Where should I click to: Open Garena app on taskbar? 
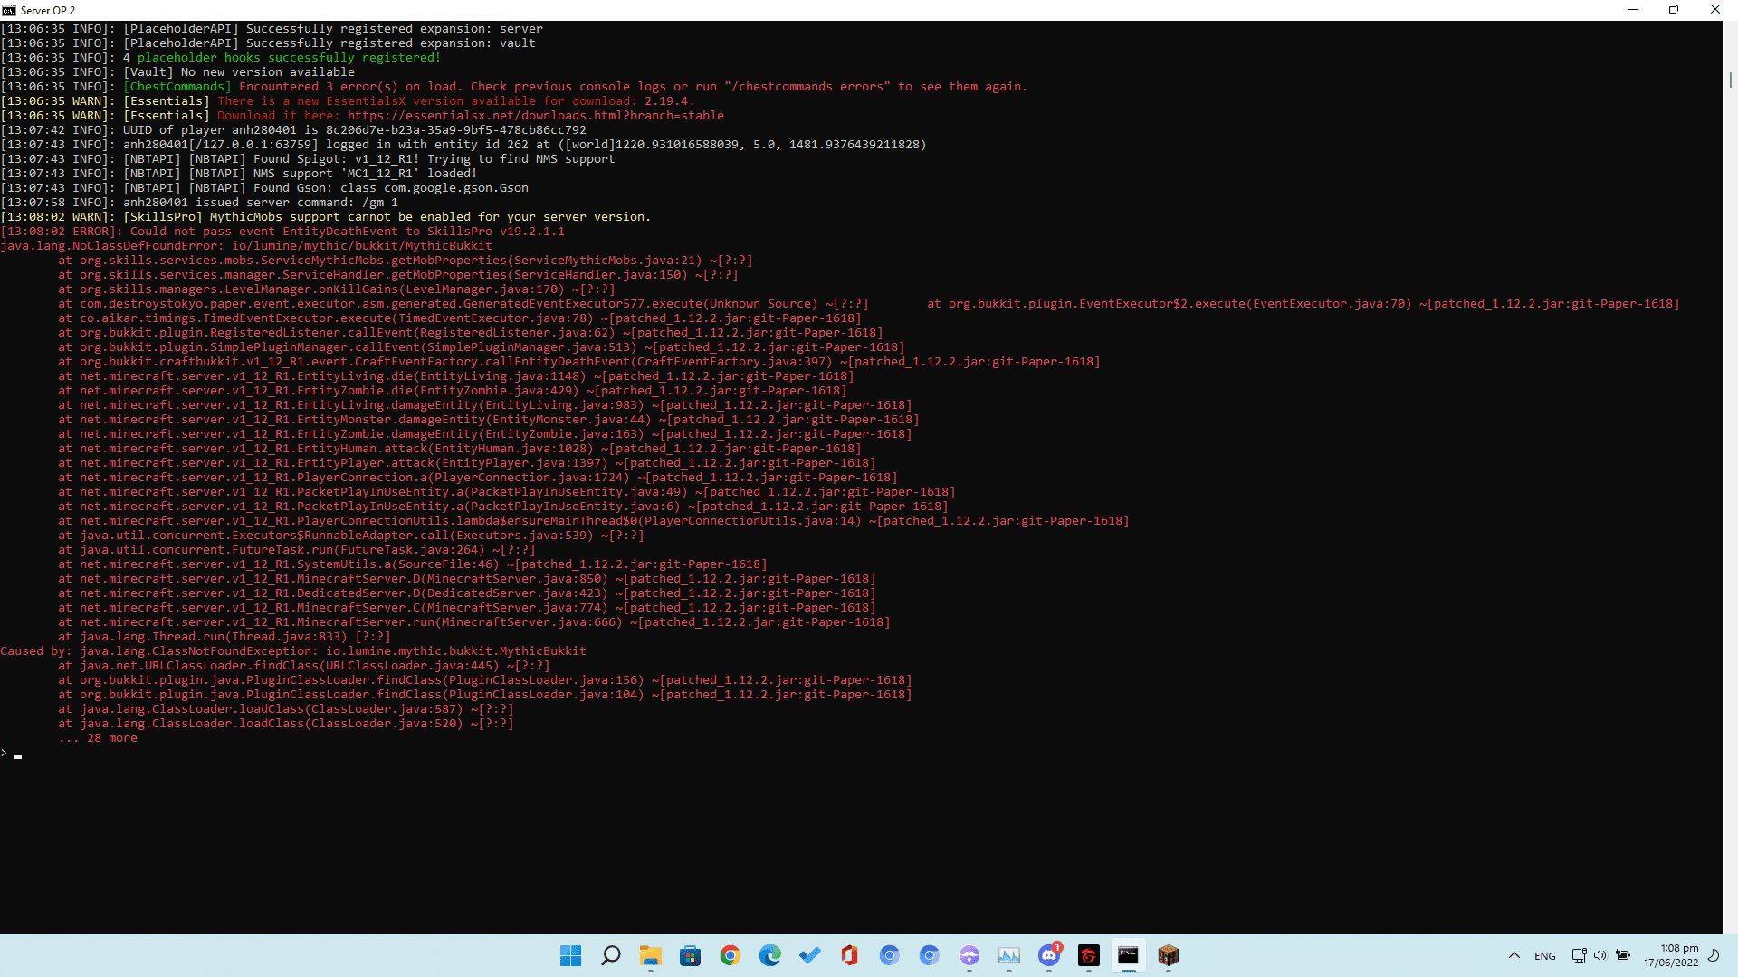coord(1089,955)
